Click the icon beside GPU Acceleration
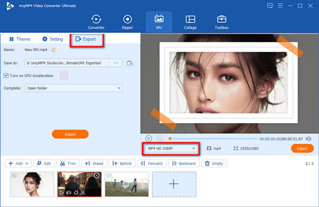 (64, 75)
